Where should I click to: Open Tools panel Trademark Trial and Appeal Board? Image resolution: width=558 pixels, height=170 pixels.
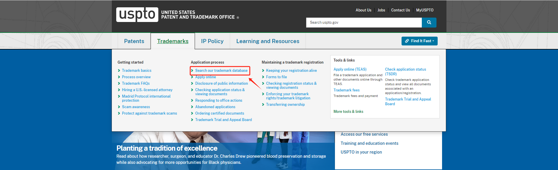coord(408,102)
